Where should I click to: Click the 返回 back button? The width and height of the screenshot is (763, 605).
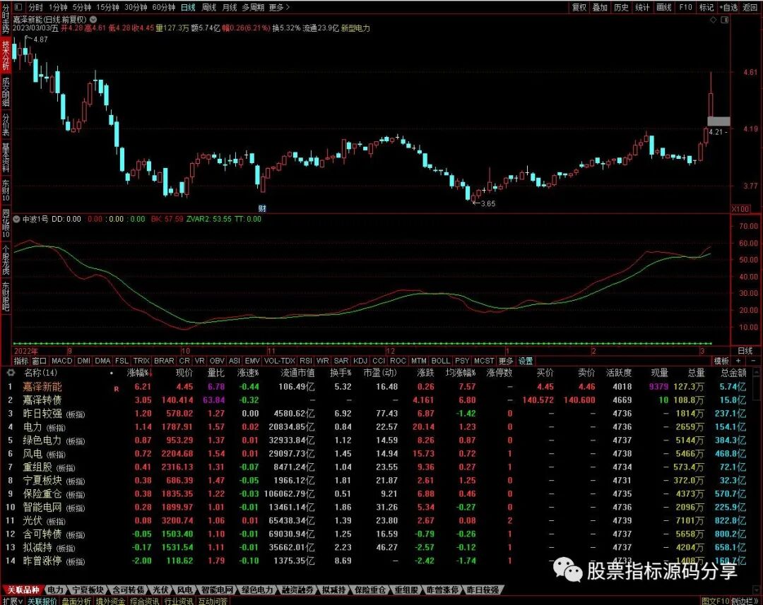click(750, 7)
